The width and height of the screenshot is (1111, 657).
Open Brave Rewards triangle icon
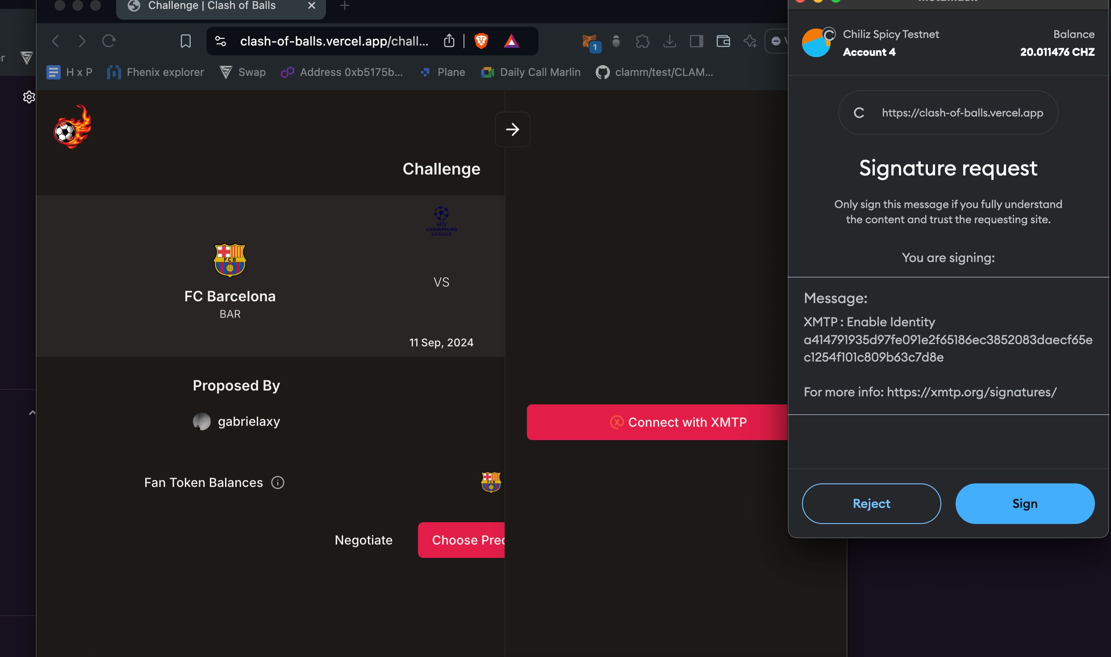[x=511, y=41]
